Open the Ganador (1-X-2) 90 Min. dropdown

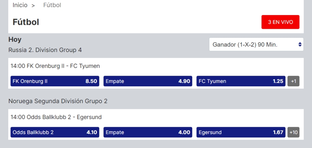click(x=256, y=45)
